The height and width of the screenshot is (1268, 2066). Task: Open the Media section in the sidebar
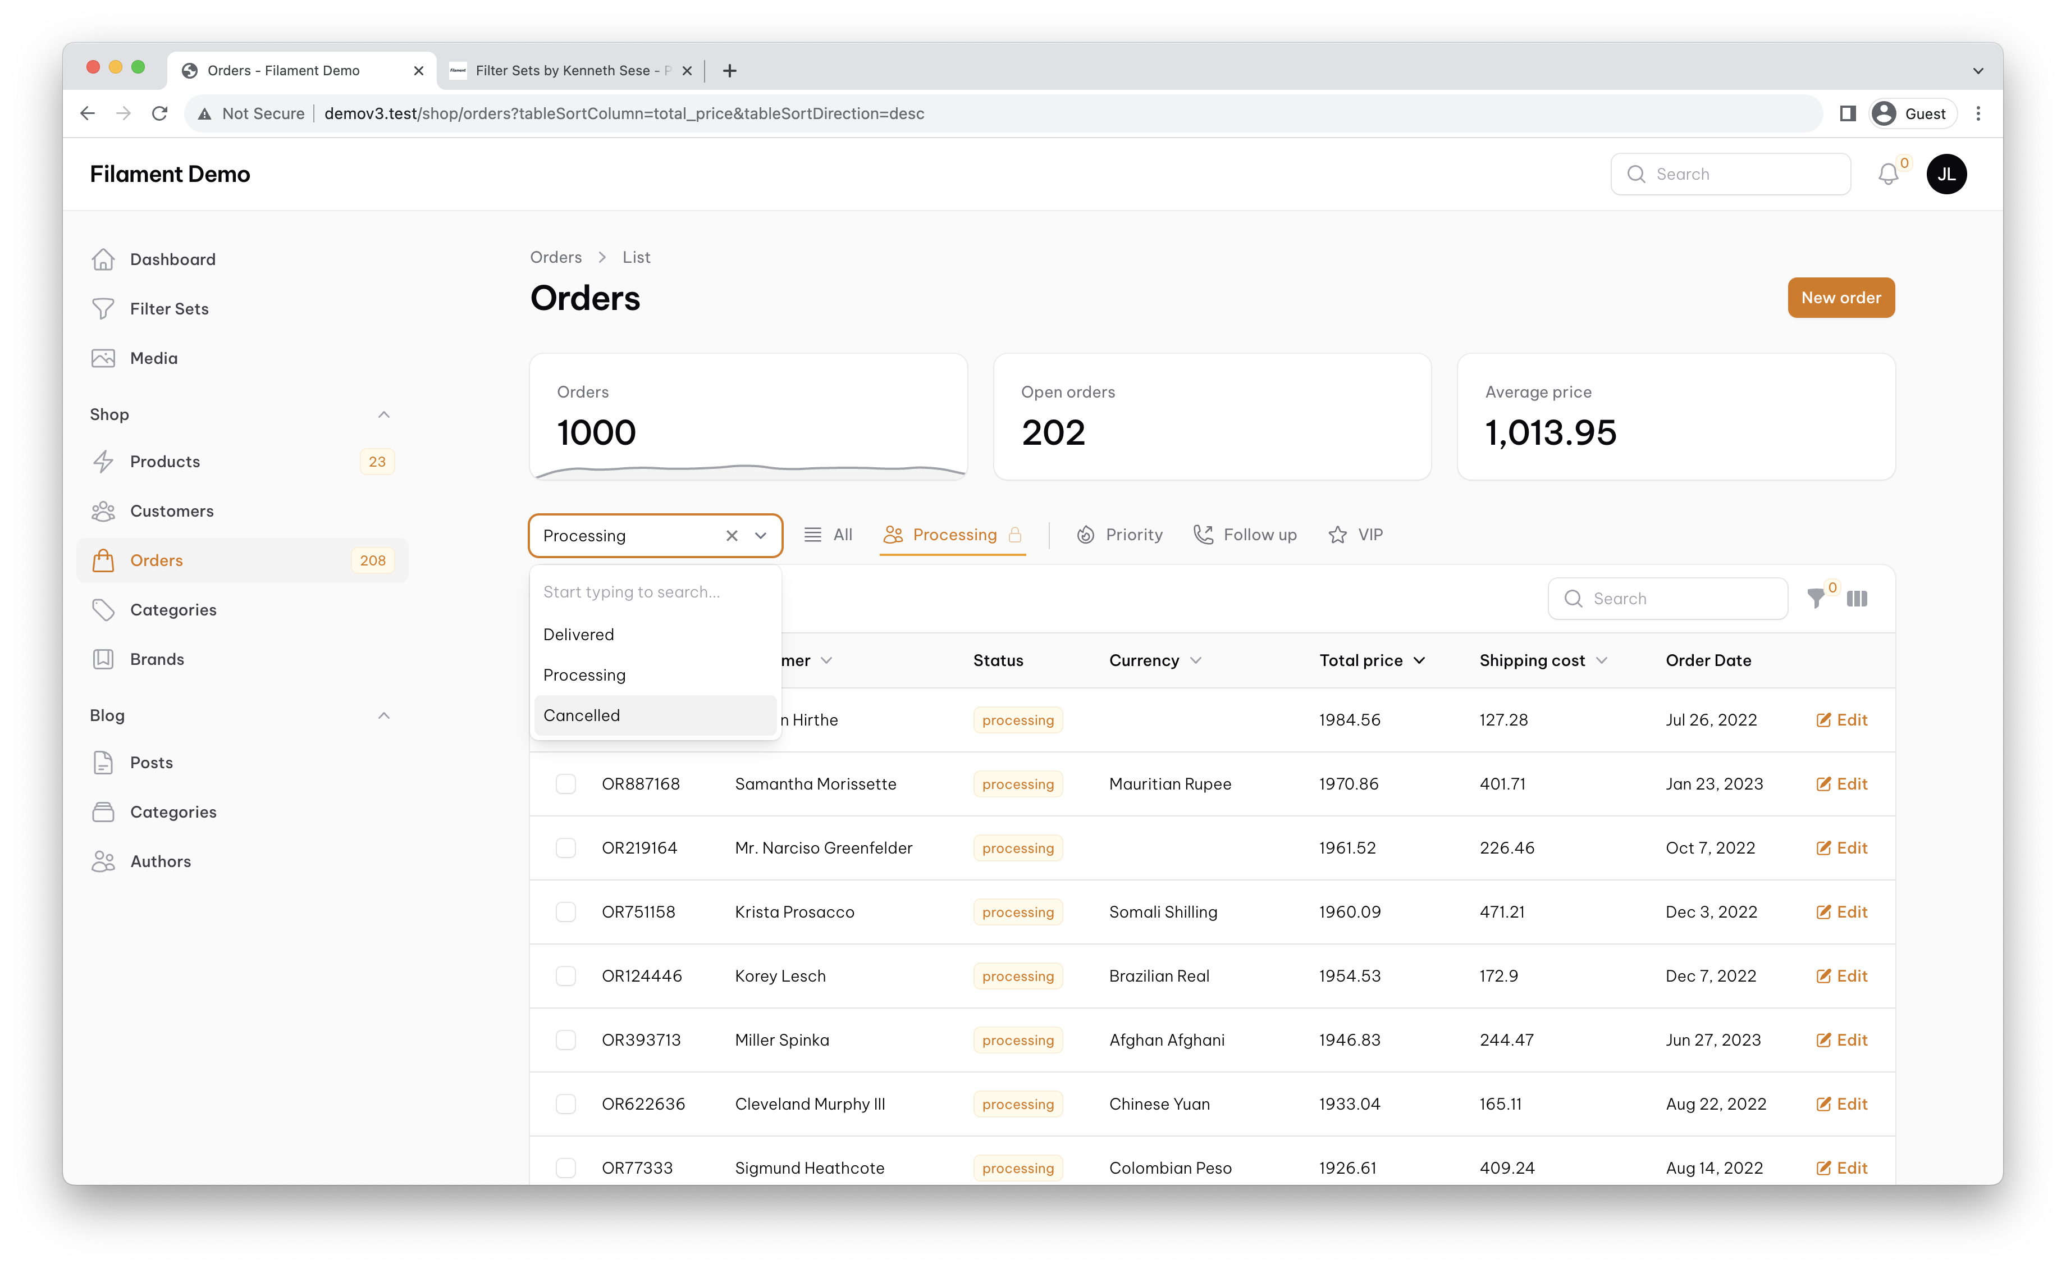click(156, 357)
